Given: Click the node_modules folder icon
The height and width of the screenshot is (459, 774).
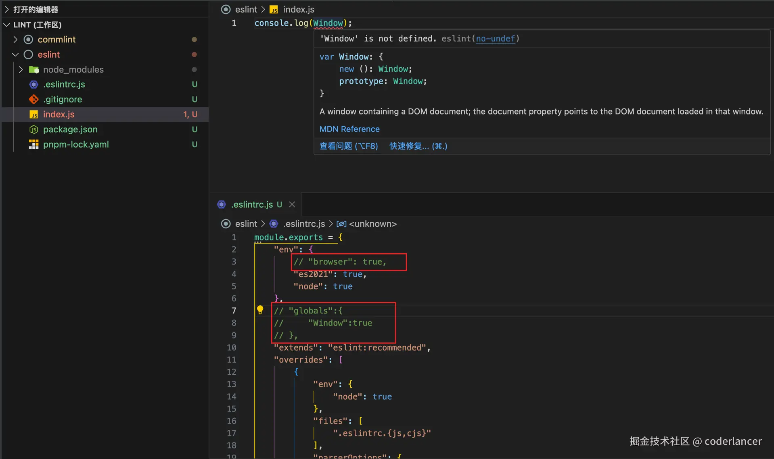Looking at the screenshot, I should click(34, 69).
